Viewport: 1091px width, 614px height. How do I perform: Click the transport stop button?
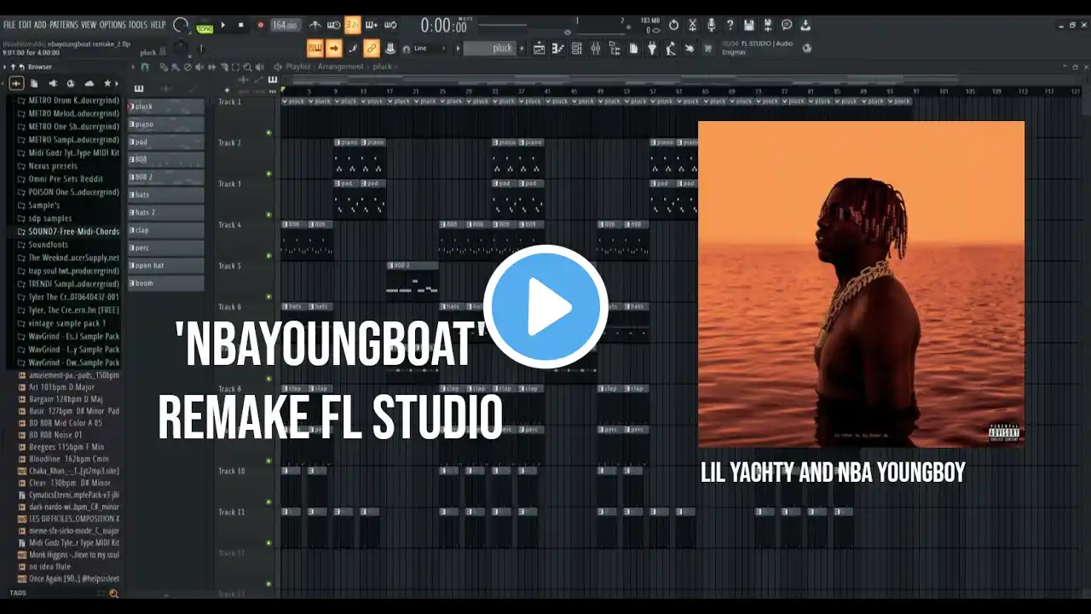(x=240, y=26)
